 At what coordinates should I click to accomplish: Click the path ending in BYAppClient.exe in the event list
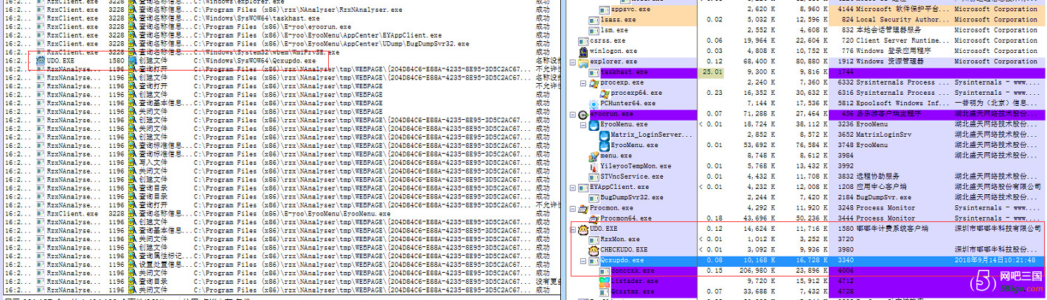(318, 35)
